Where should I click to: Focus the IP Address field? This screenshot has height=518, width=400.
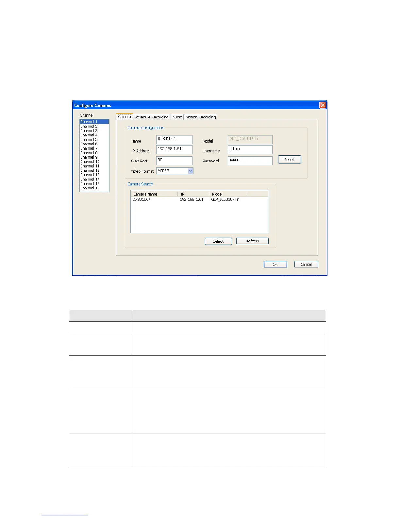coord(174,149)
